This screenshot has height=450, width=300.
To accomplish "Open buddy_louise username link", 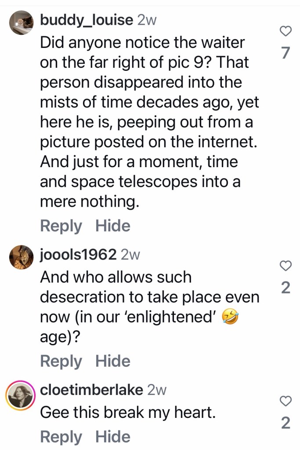I will (87, 20).
